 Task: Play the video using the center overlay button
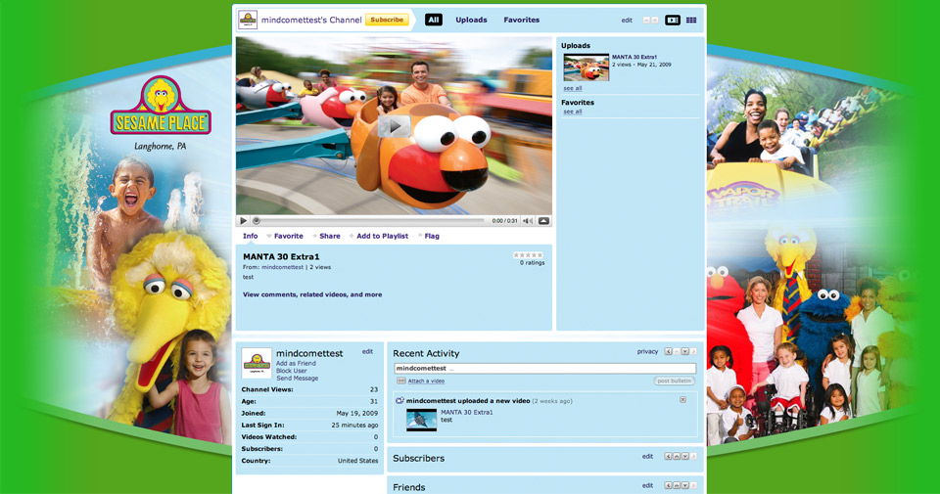(394, 126)
